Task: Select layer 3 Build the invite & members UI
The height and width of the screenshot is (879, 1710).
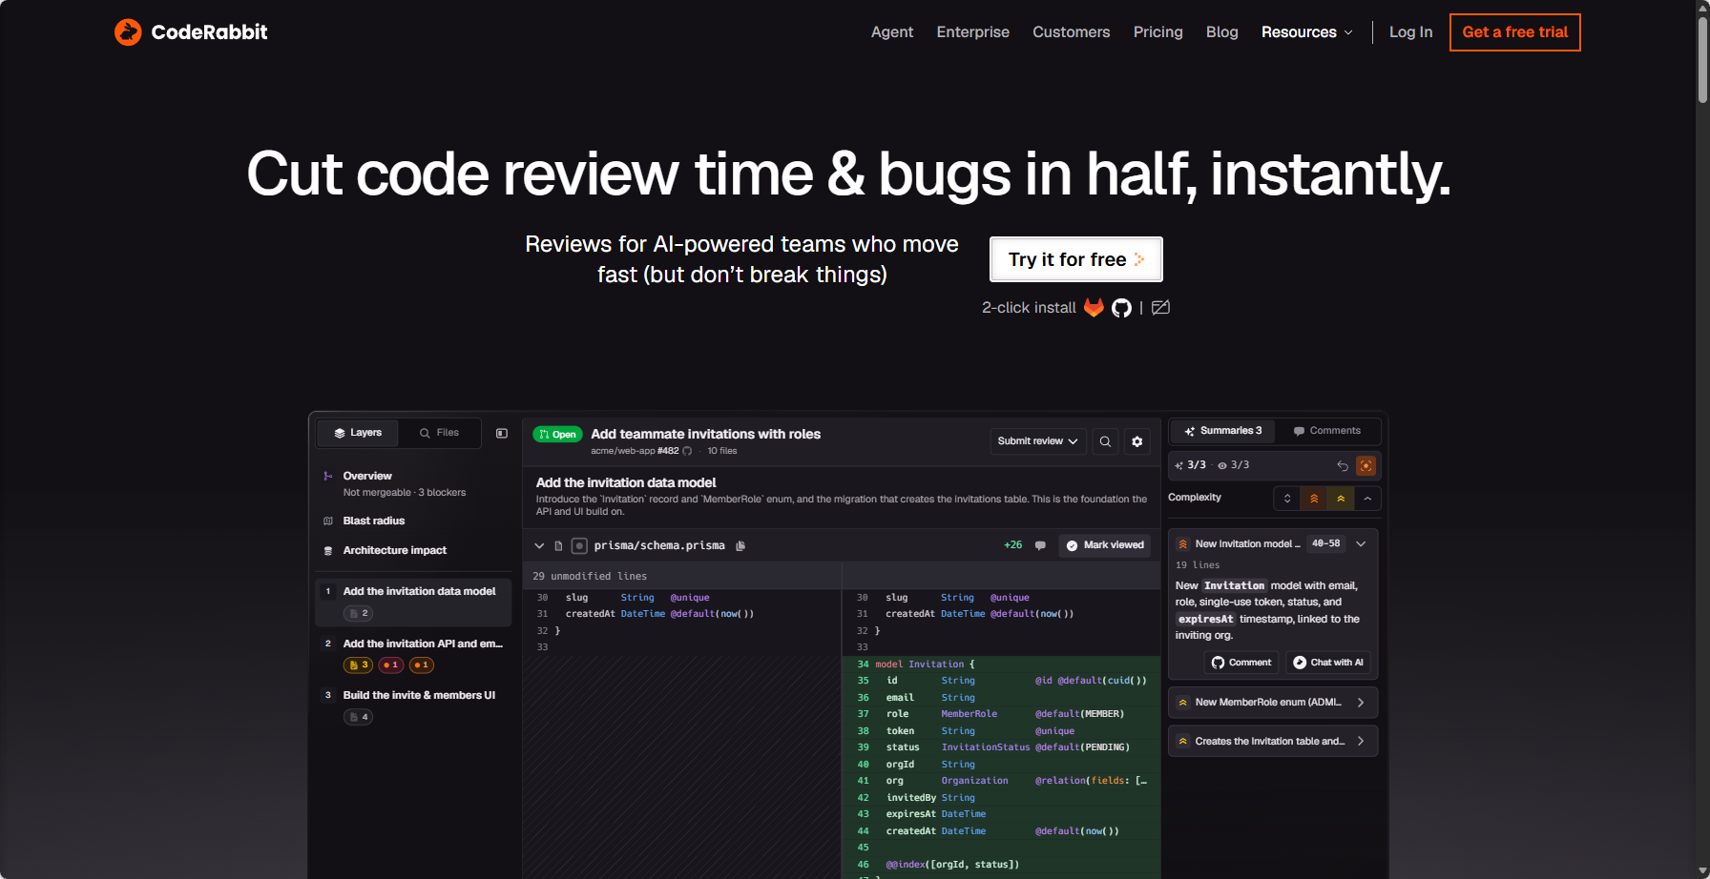Action: point(413,705)
